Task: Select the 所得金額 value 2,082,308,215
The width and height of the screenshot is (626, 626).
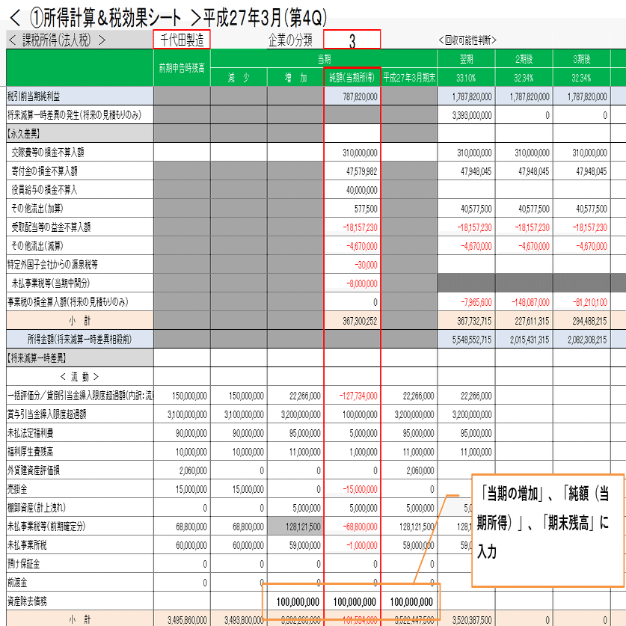Action: [581, 340]
